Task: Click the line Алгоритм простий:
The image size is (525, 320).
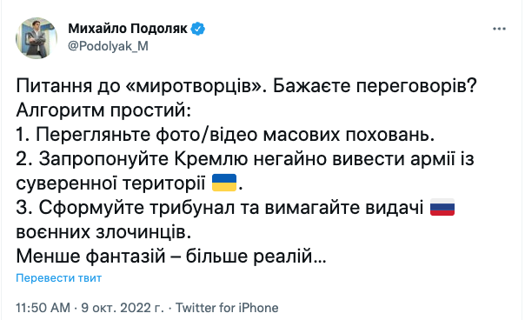Action: [103, 110]
